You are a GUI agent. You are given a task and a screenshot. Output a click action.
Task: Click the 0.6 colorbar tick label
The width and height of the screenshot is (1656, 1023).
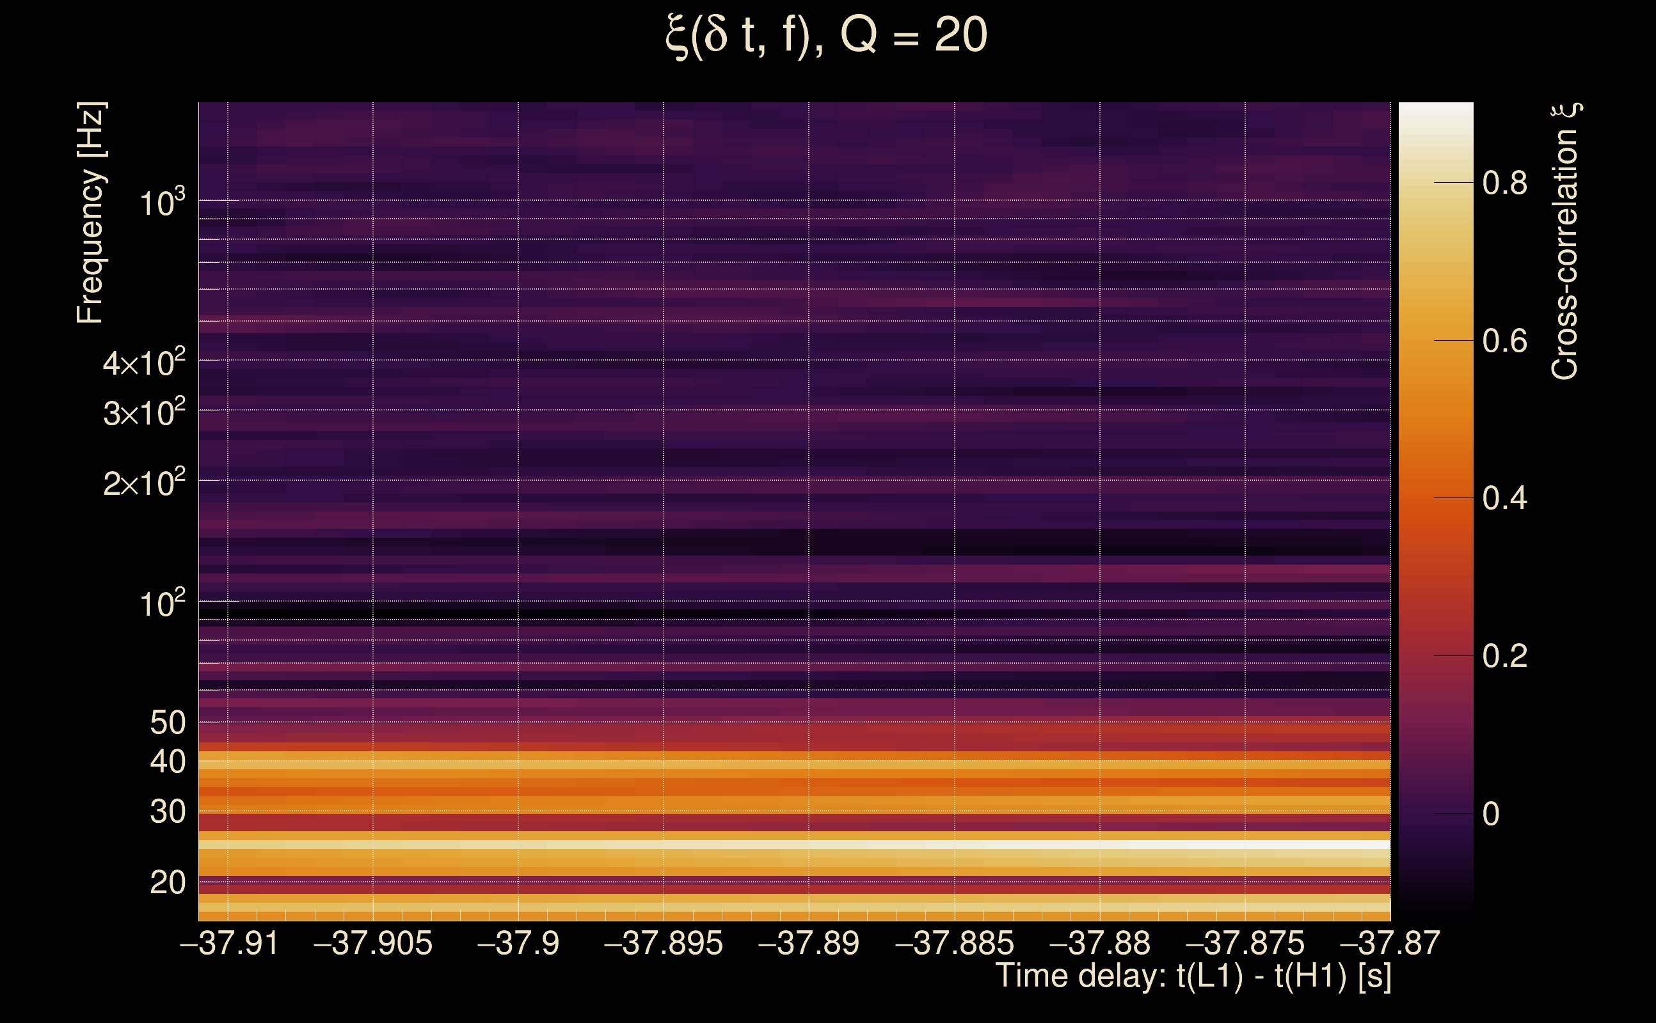(1504, 341)
